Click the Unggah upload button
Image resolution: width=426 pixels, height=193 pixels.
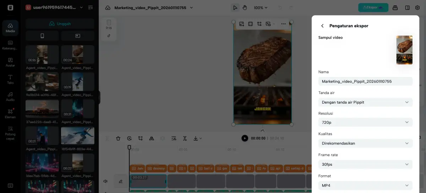click(x=60, y=24)
